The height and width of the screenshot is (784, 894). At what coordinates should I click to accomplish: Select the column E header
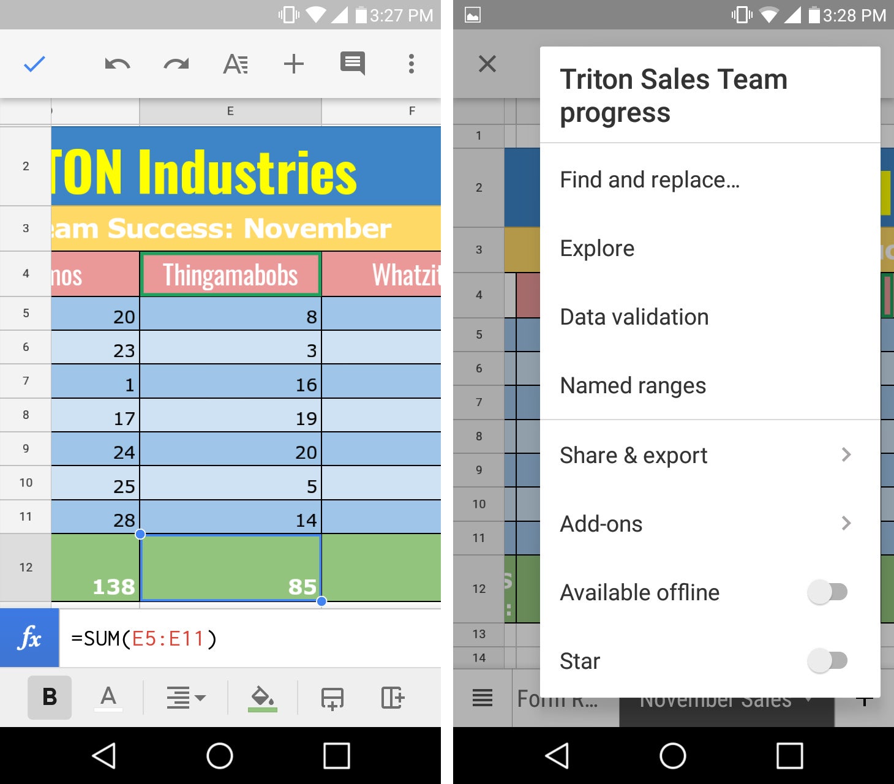pos(230,111)
